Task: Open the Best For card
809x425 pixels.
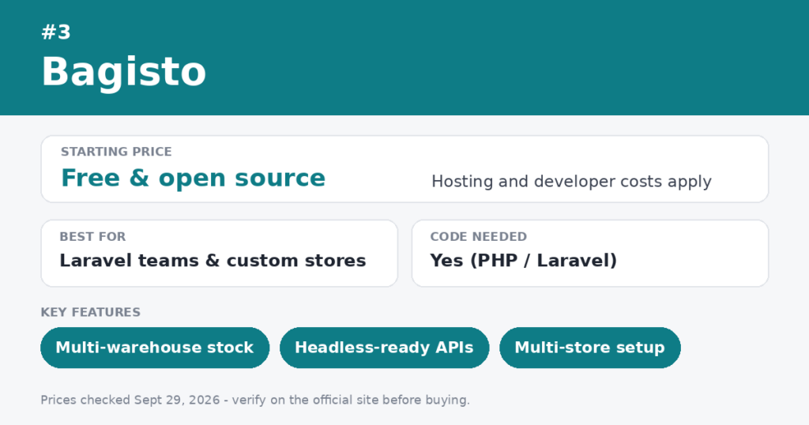Action: pyautogui.click(x=220, y=254)
